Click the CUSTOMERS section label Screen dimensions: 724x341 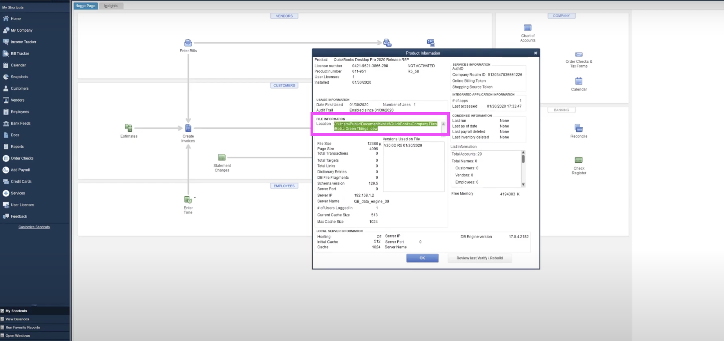(x=284, y=85)
